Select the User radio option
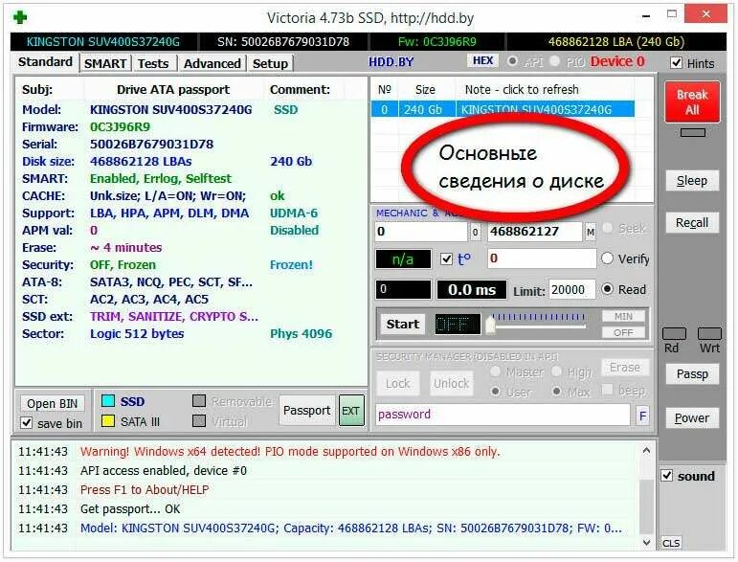 (x=495, y=392)
